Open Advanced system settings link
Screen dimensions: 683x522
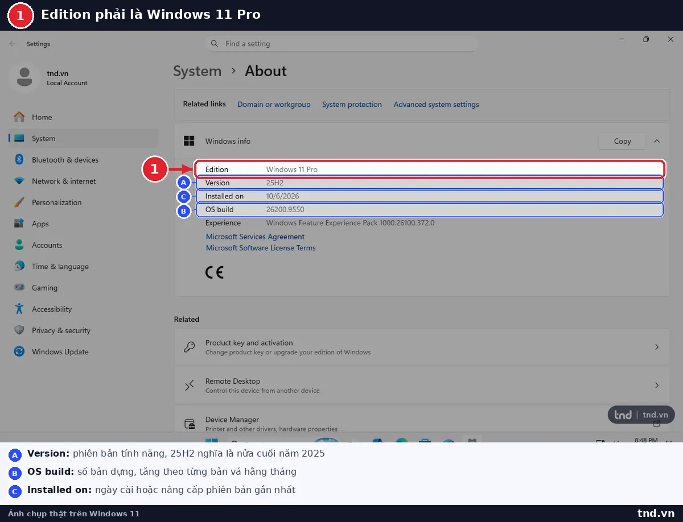click(436, 105)
